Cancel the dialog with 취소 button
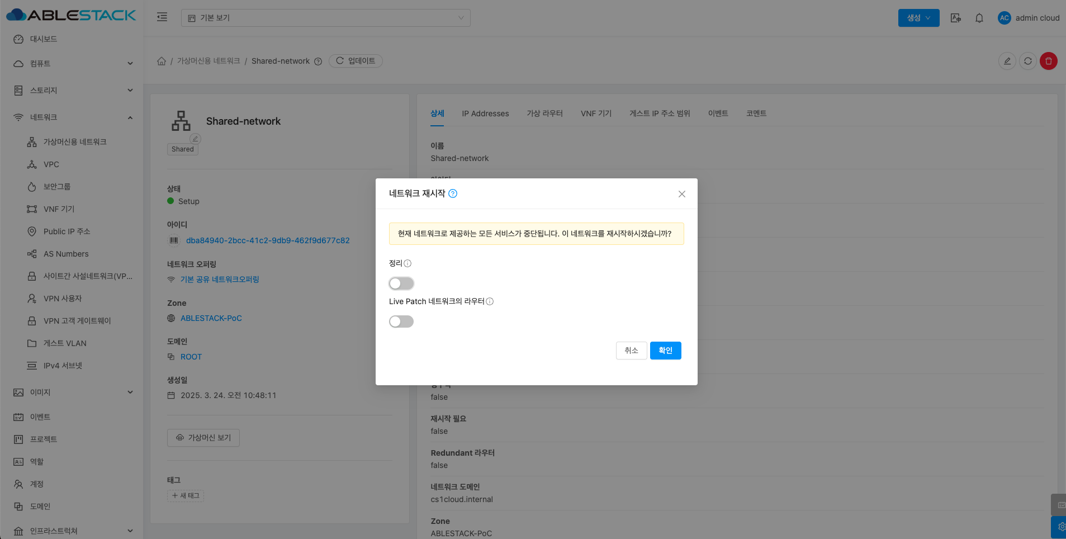The height and width of the screenshot is (539, 1066). 631,351
